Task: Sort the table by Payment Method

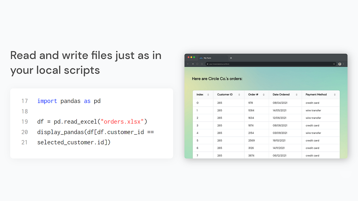Action: coord(335,94)
